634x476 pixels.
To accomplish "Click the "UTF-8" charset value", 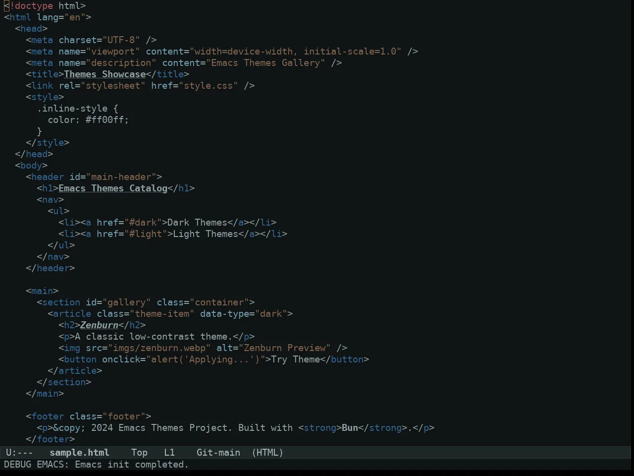I will pyautogui.click(x=121, y=40).
